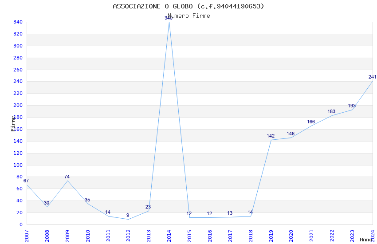The width and height of the screenshot is (377, 244).
Task: Click x-axis year label 2011
Action: (108, 236)
